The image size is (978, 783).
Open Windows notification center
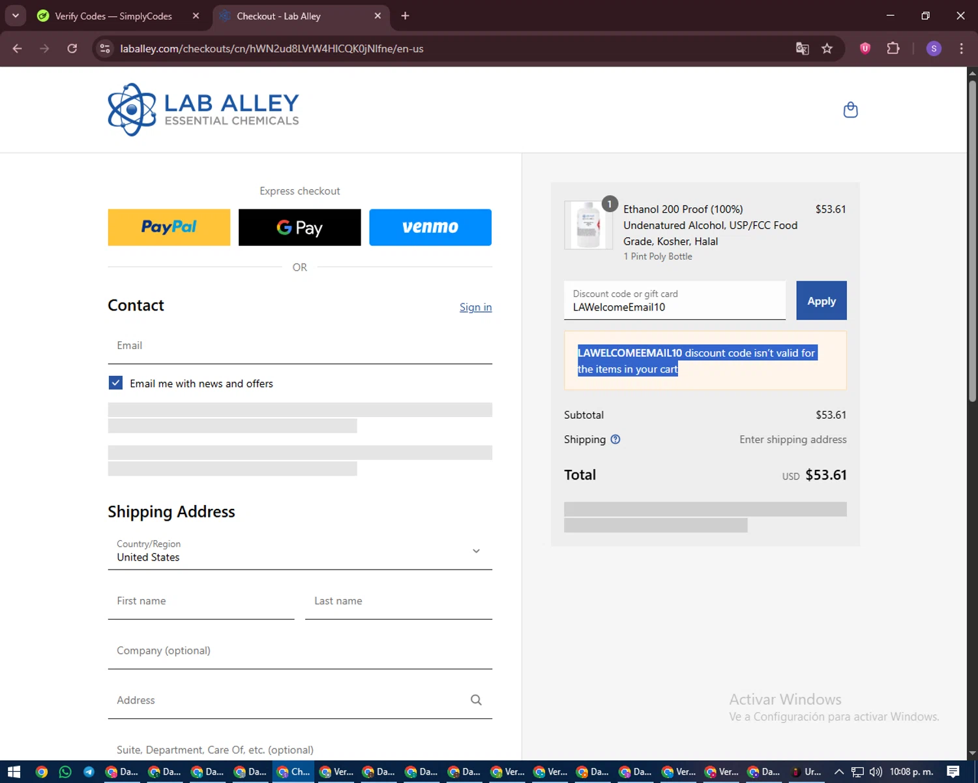tap(953, 772)
